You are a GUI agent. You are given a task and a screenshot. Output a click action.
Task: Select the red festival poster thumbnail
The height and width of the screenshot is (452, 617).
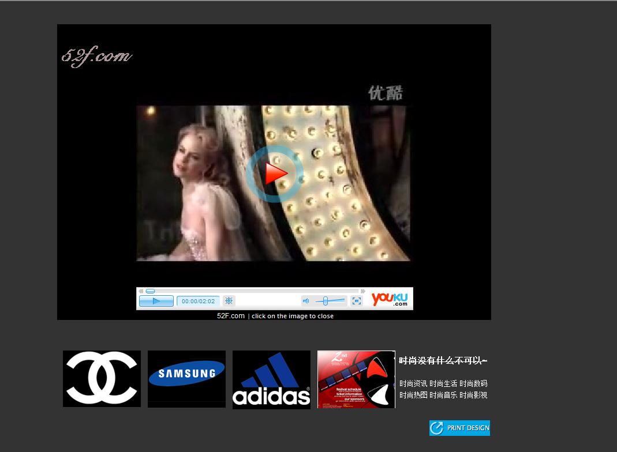point(356,379)
